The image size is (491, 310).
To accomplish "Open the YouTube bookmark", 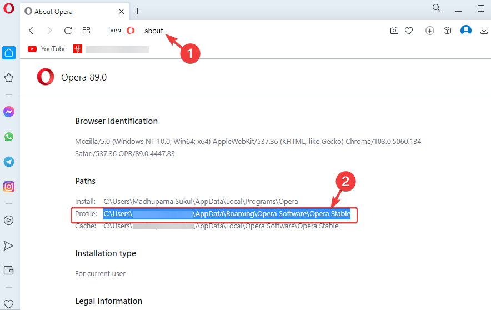I will tap(47, 49).
